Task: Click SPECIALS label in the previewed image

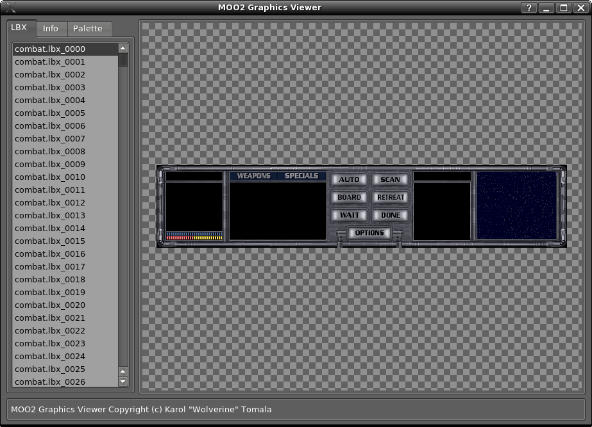Action: (301, 175)
